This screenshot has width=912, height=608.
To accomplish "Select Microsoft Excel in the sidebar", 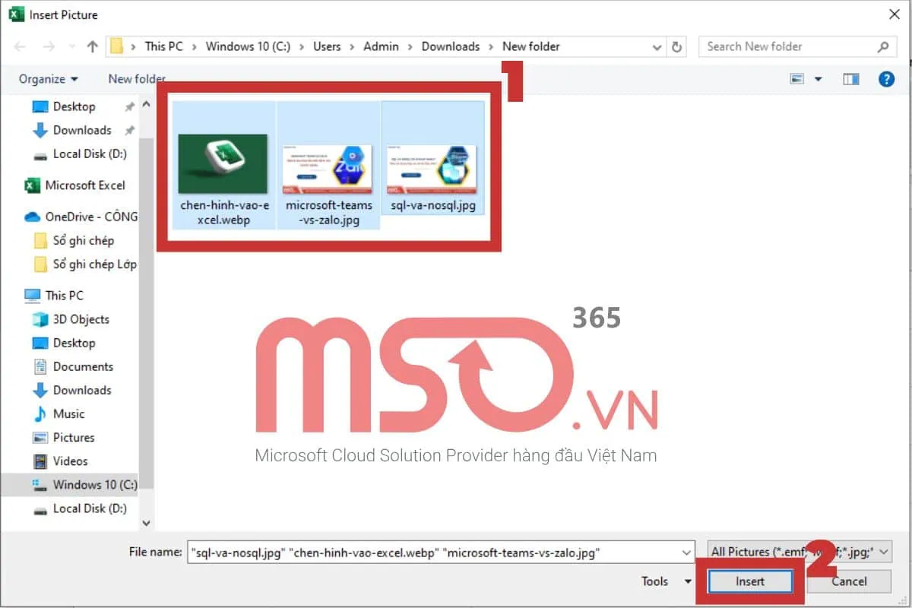I will click(84, 185).
